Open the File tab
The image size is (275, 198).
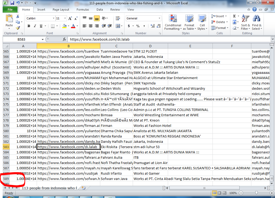pyautogui.click(x=10, y=10)
